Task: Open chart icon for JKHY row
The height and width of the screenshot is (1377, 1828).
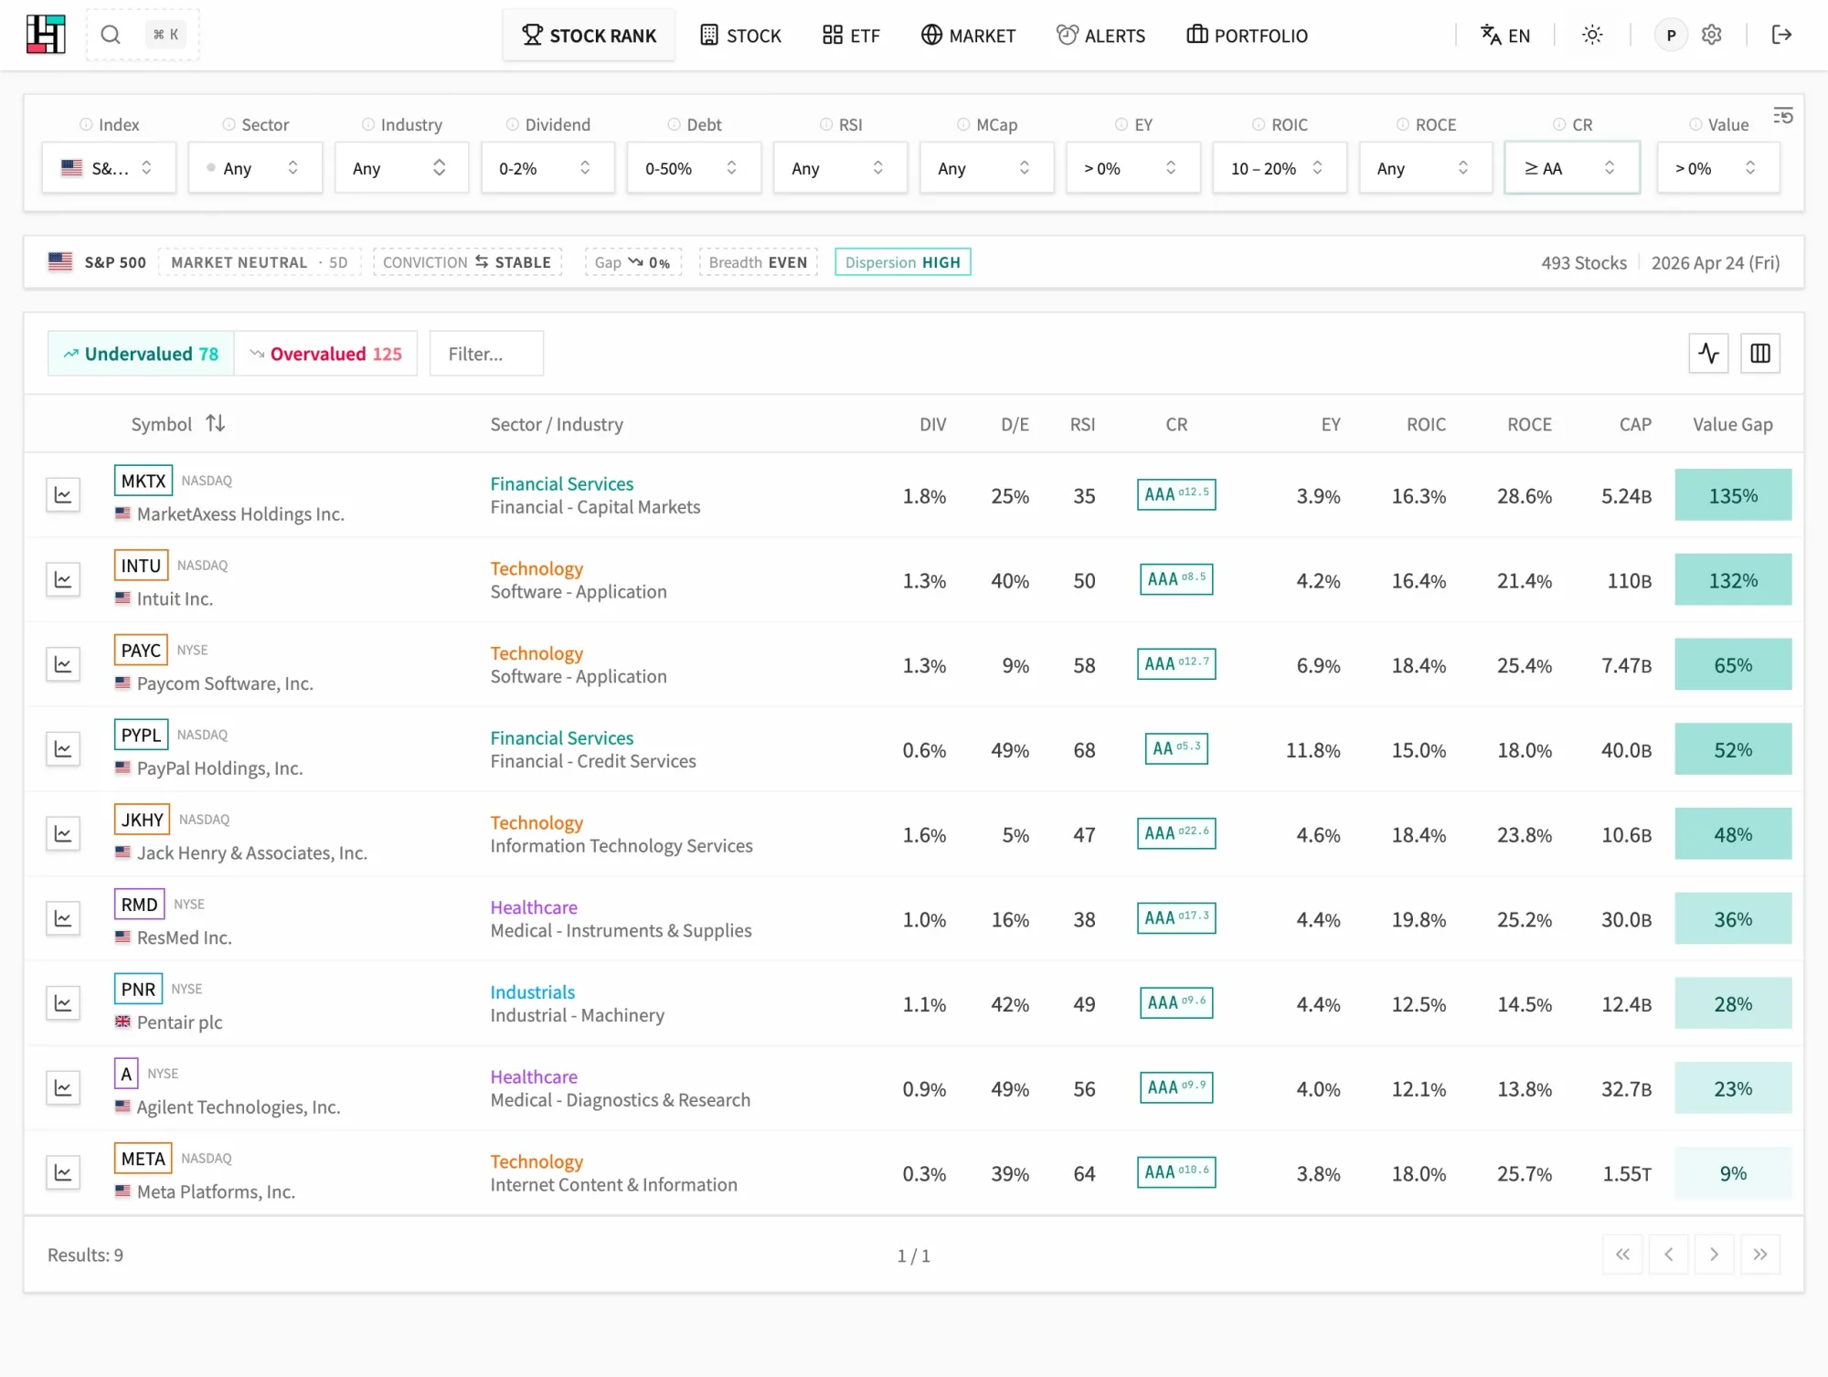Action: coord(63,833)
